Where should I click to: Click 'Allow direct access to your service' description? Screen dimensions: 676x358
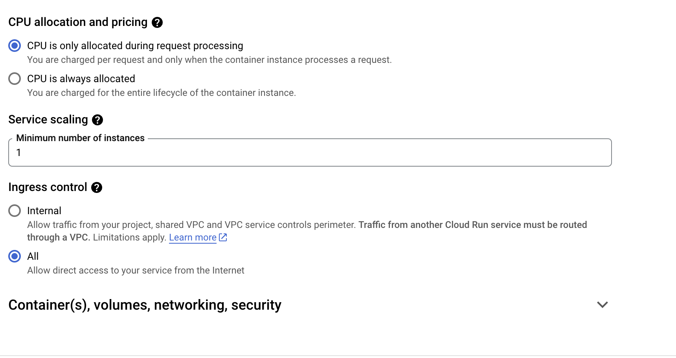point(136,270)
